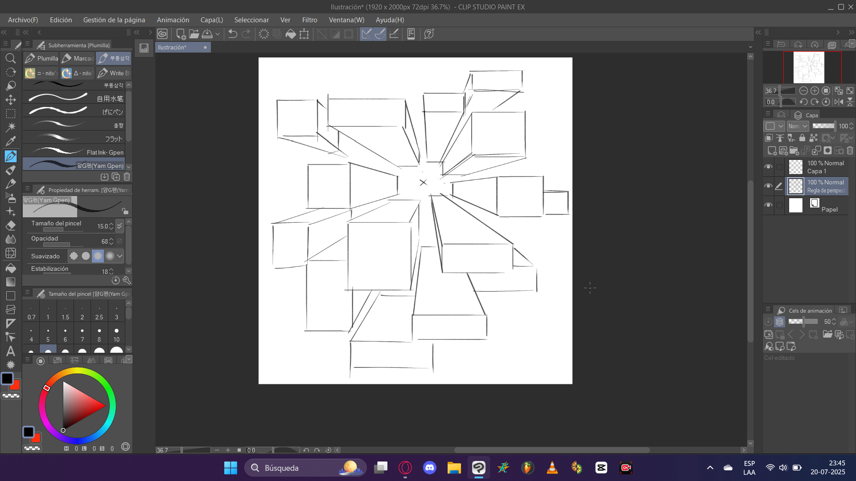Click the Clear selection sparkle icon
The height and width of the screenshot is (481, 856).
click(263, 34)
